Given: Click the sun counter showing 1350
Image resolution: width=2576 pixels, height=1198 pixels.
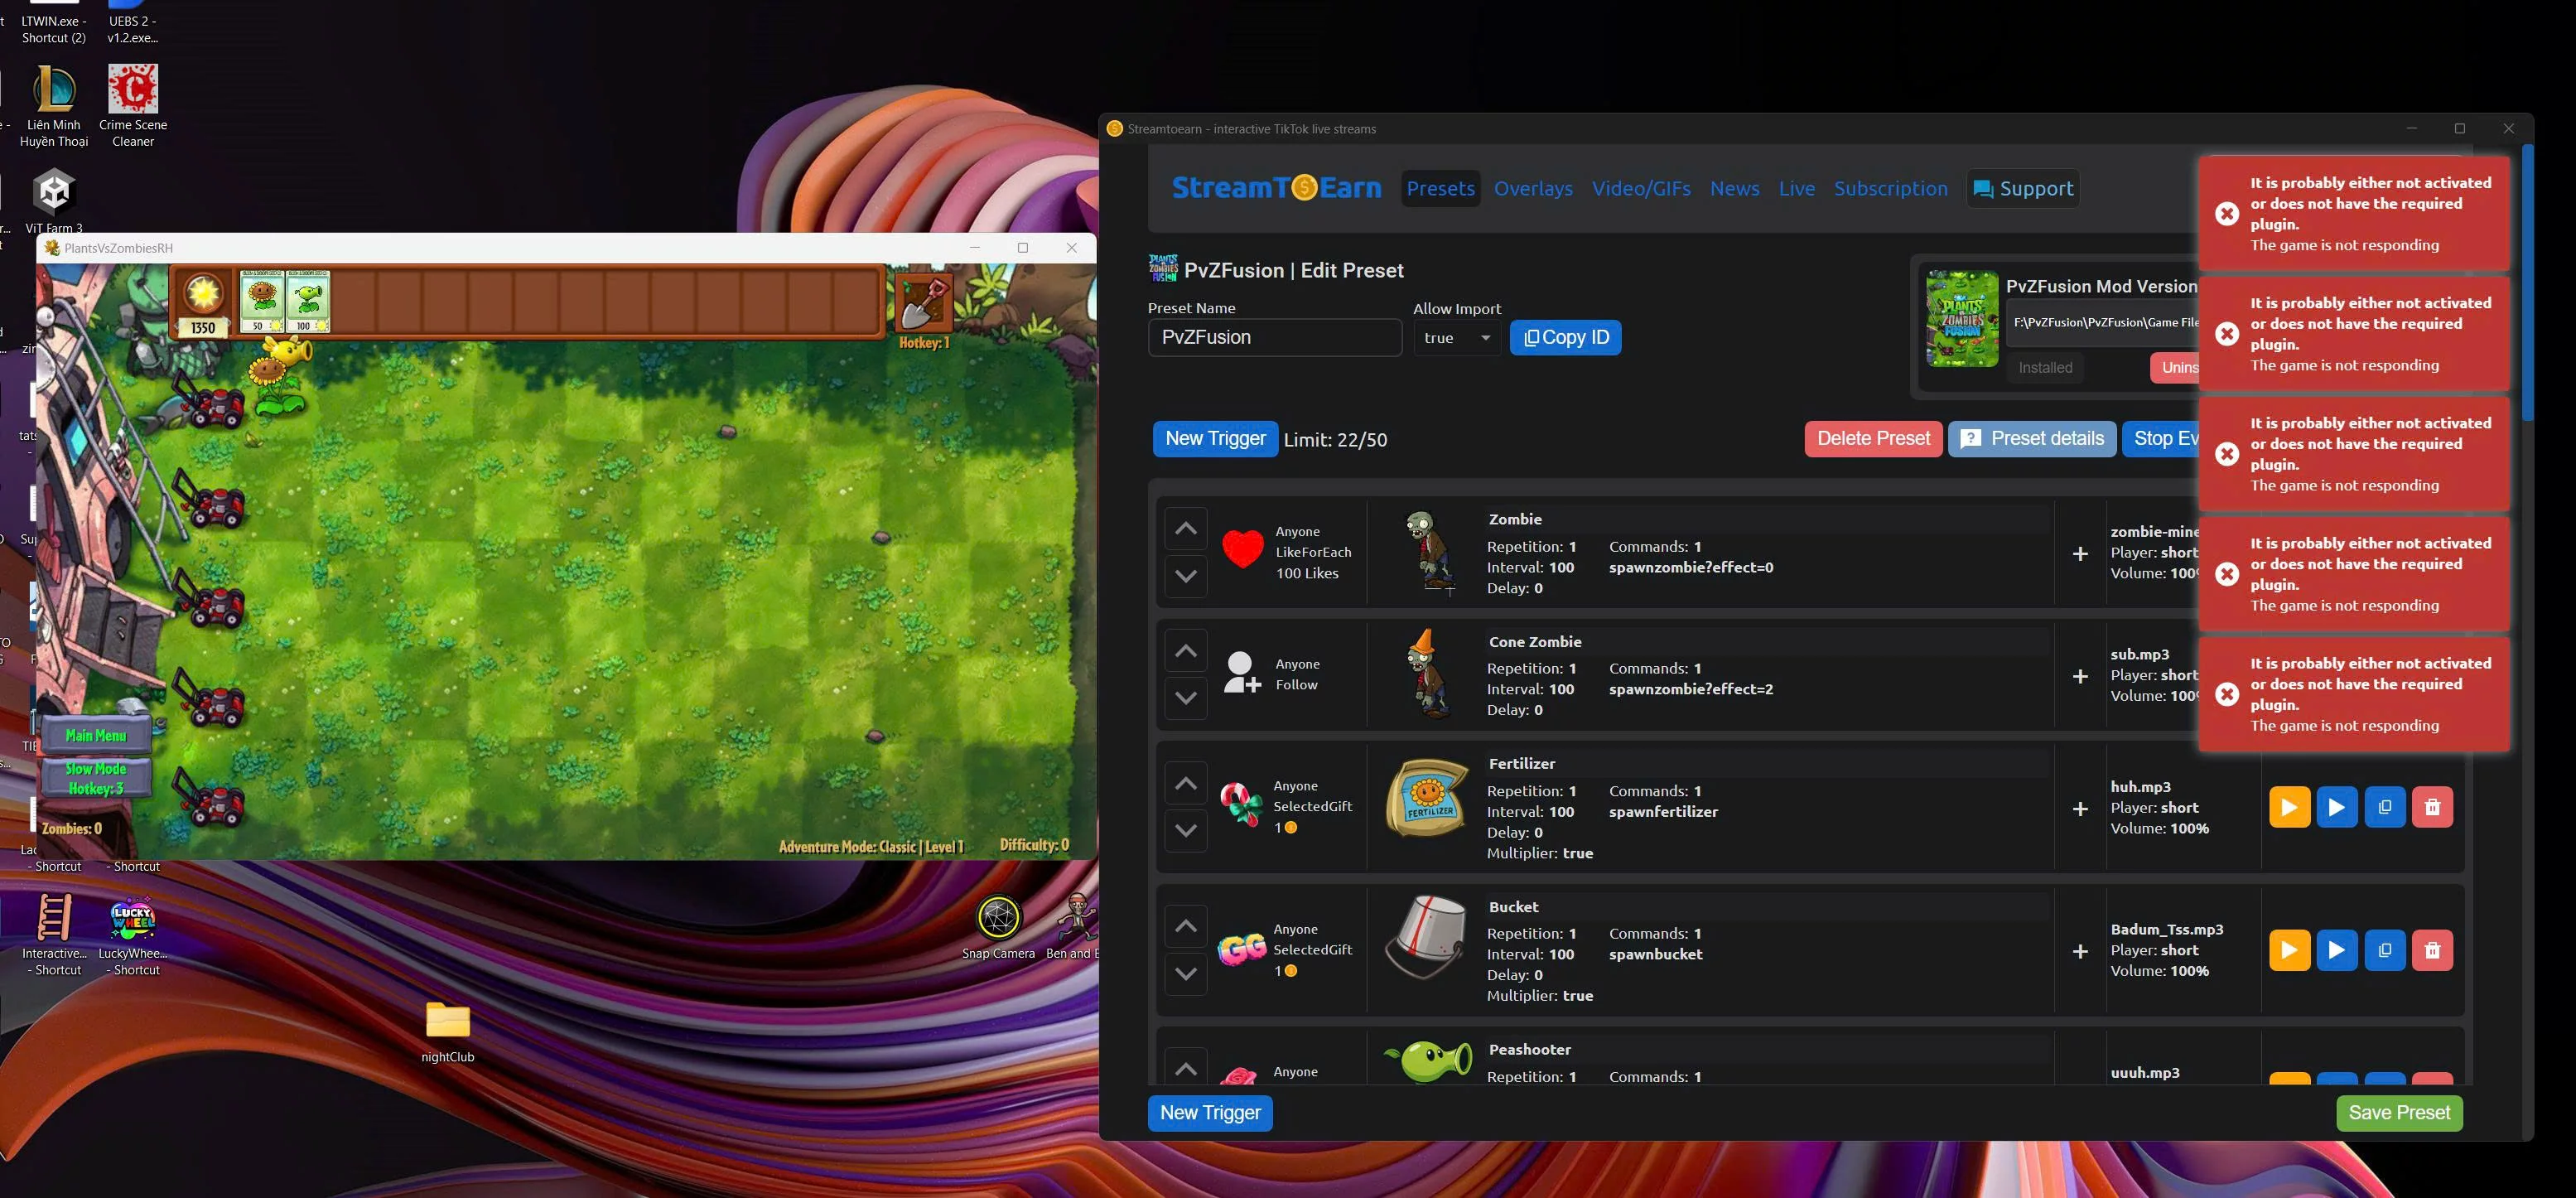Looking at the screenshot, I should coord(203,303).
